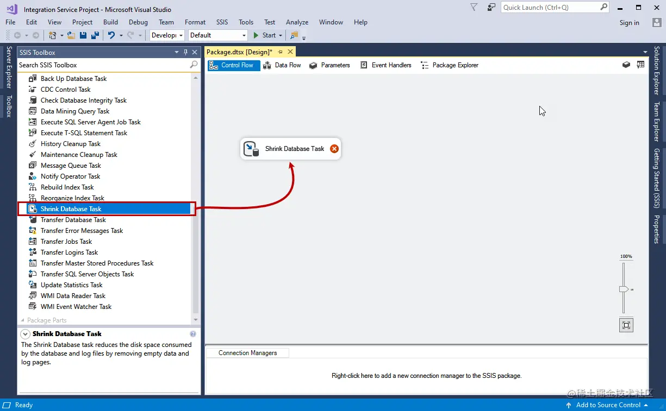
Task: Open the New Project dropdown arrow
Action: point(62,35)
